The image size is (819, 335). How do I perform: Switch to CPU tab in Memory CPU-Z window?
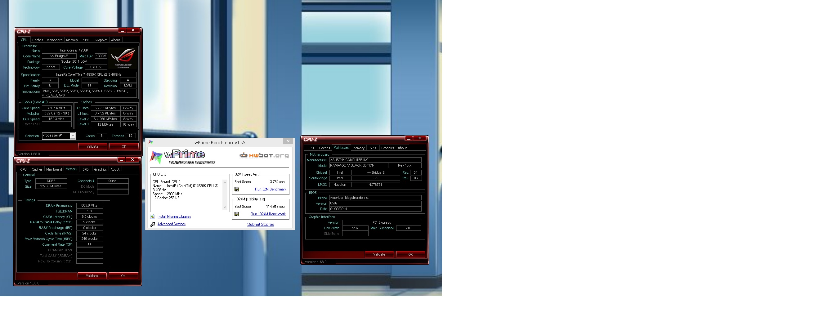(x=24, y=169)
